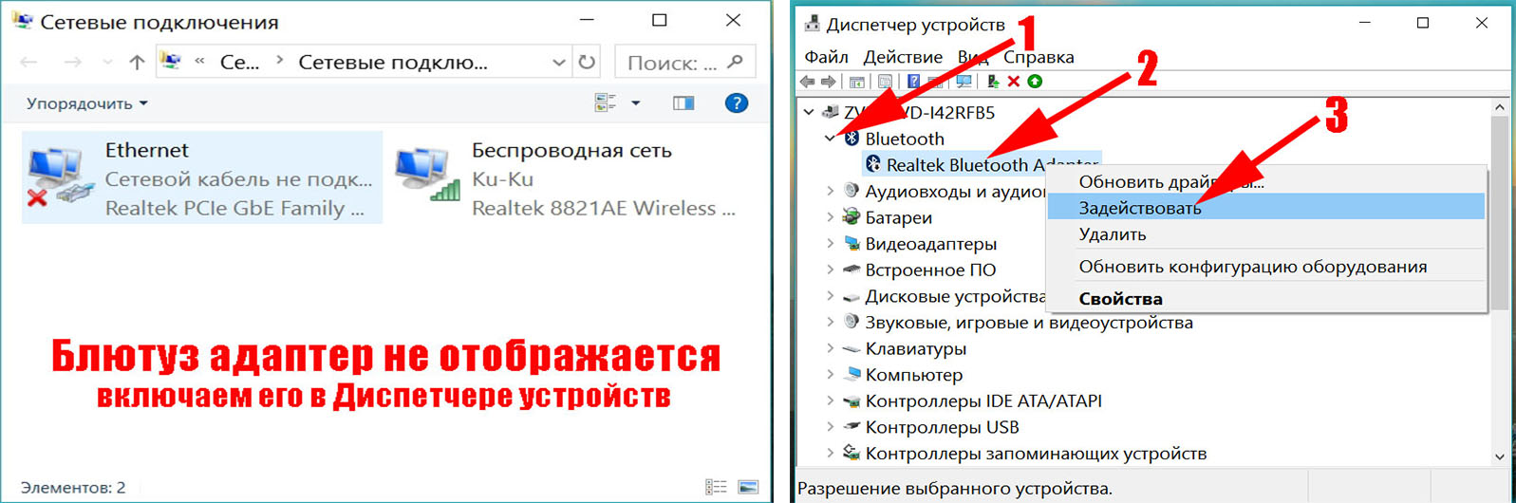Open the Упорядочить dropdown
Image resolution: width=1516 pixels, height=503 pixels.
(x=86, y=103)
